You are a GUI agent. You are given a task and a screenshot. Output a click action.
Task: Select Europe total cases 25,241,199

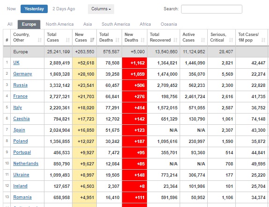[58, 51]
